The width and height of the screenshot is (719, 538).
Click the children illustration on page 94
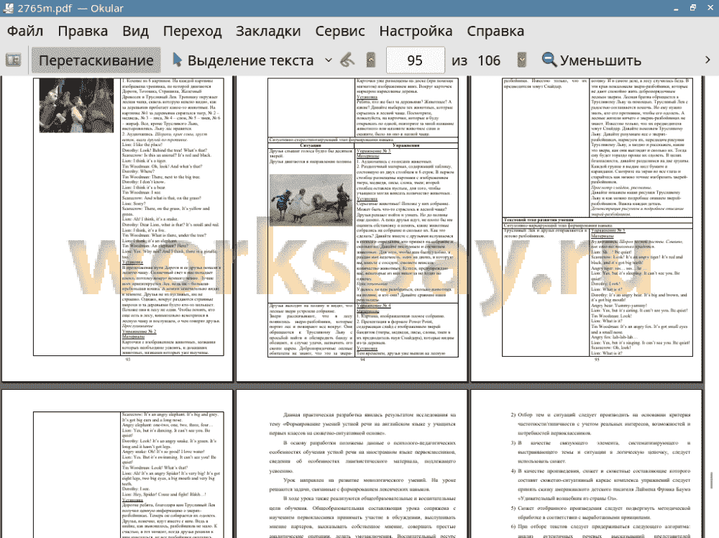coord(311,200)
